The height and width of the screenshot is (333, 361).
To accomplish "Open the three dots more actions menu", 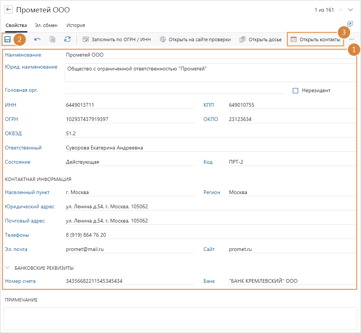I will (x=351, y=39).
